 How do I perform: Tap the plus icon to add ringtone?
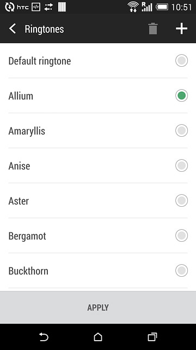click(181, 29)
